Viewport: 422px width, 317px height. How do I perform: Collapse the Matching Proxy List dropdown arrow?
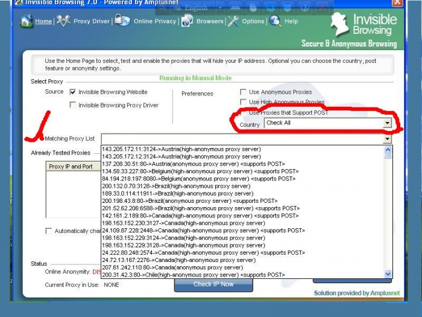tap(387, 139)
